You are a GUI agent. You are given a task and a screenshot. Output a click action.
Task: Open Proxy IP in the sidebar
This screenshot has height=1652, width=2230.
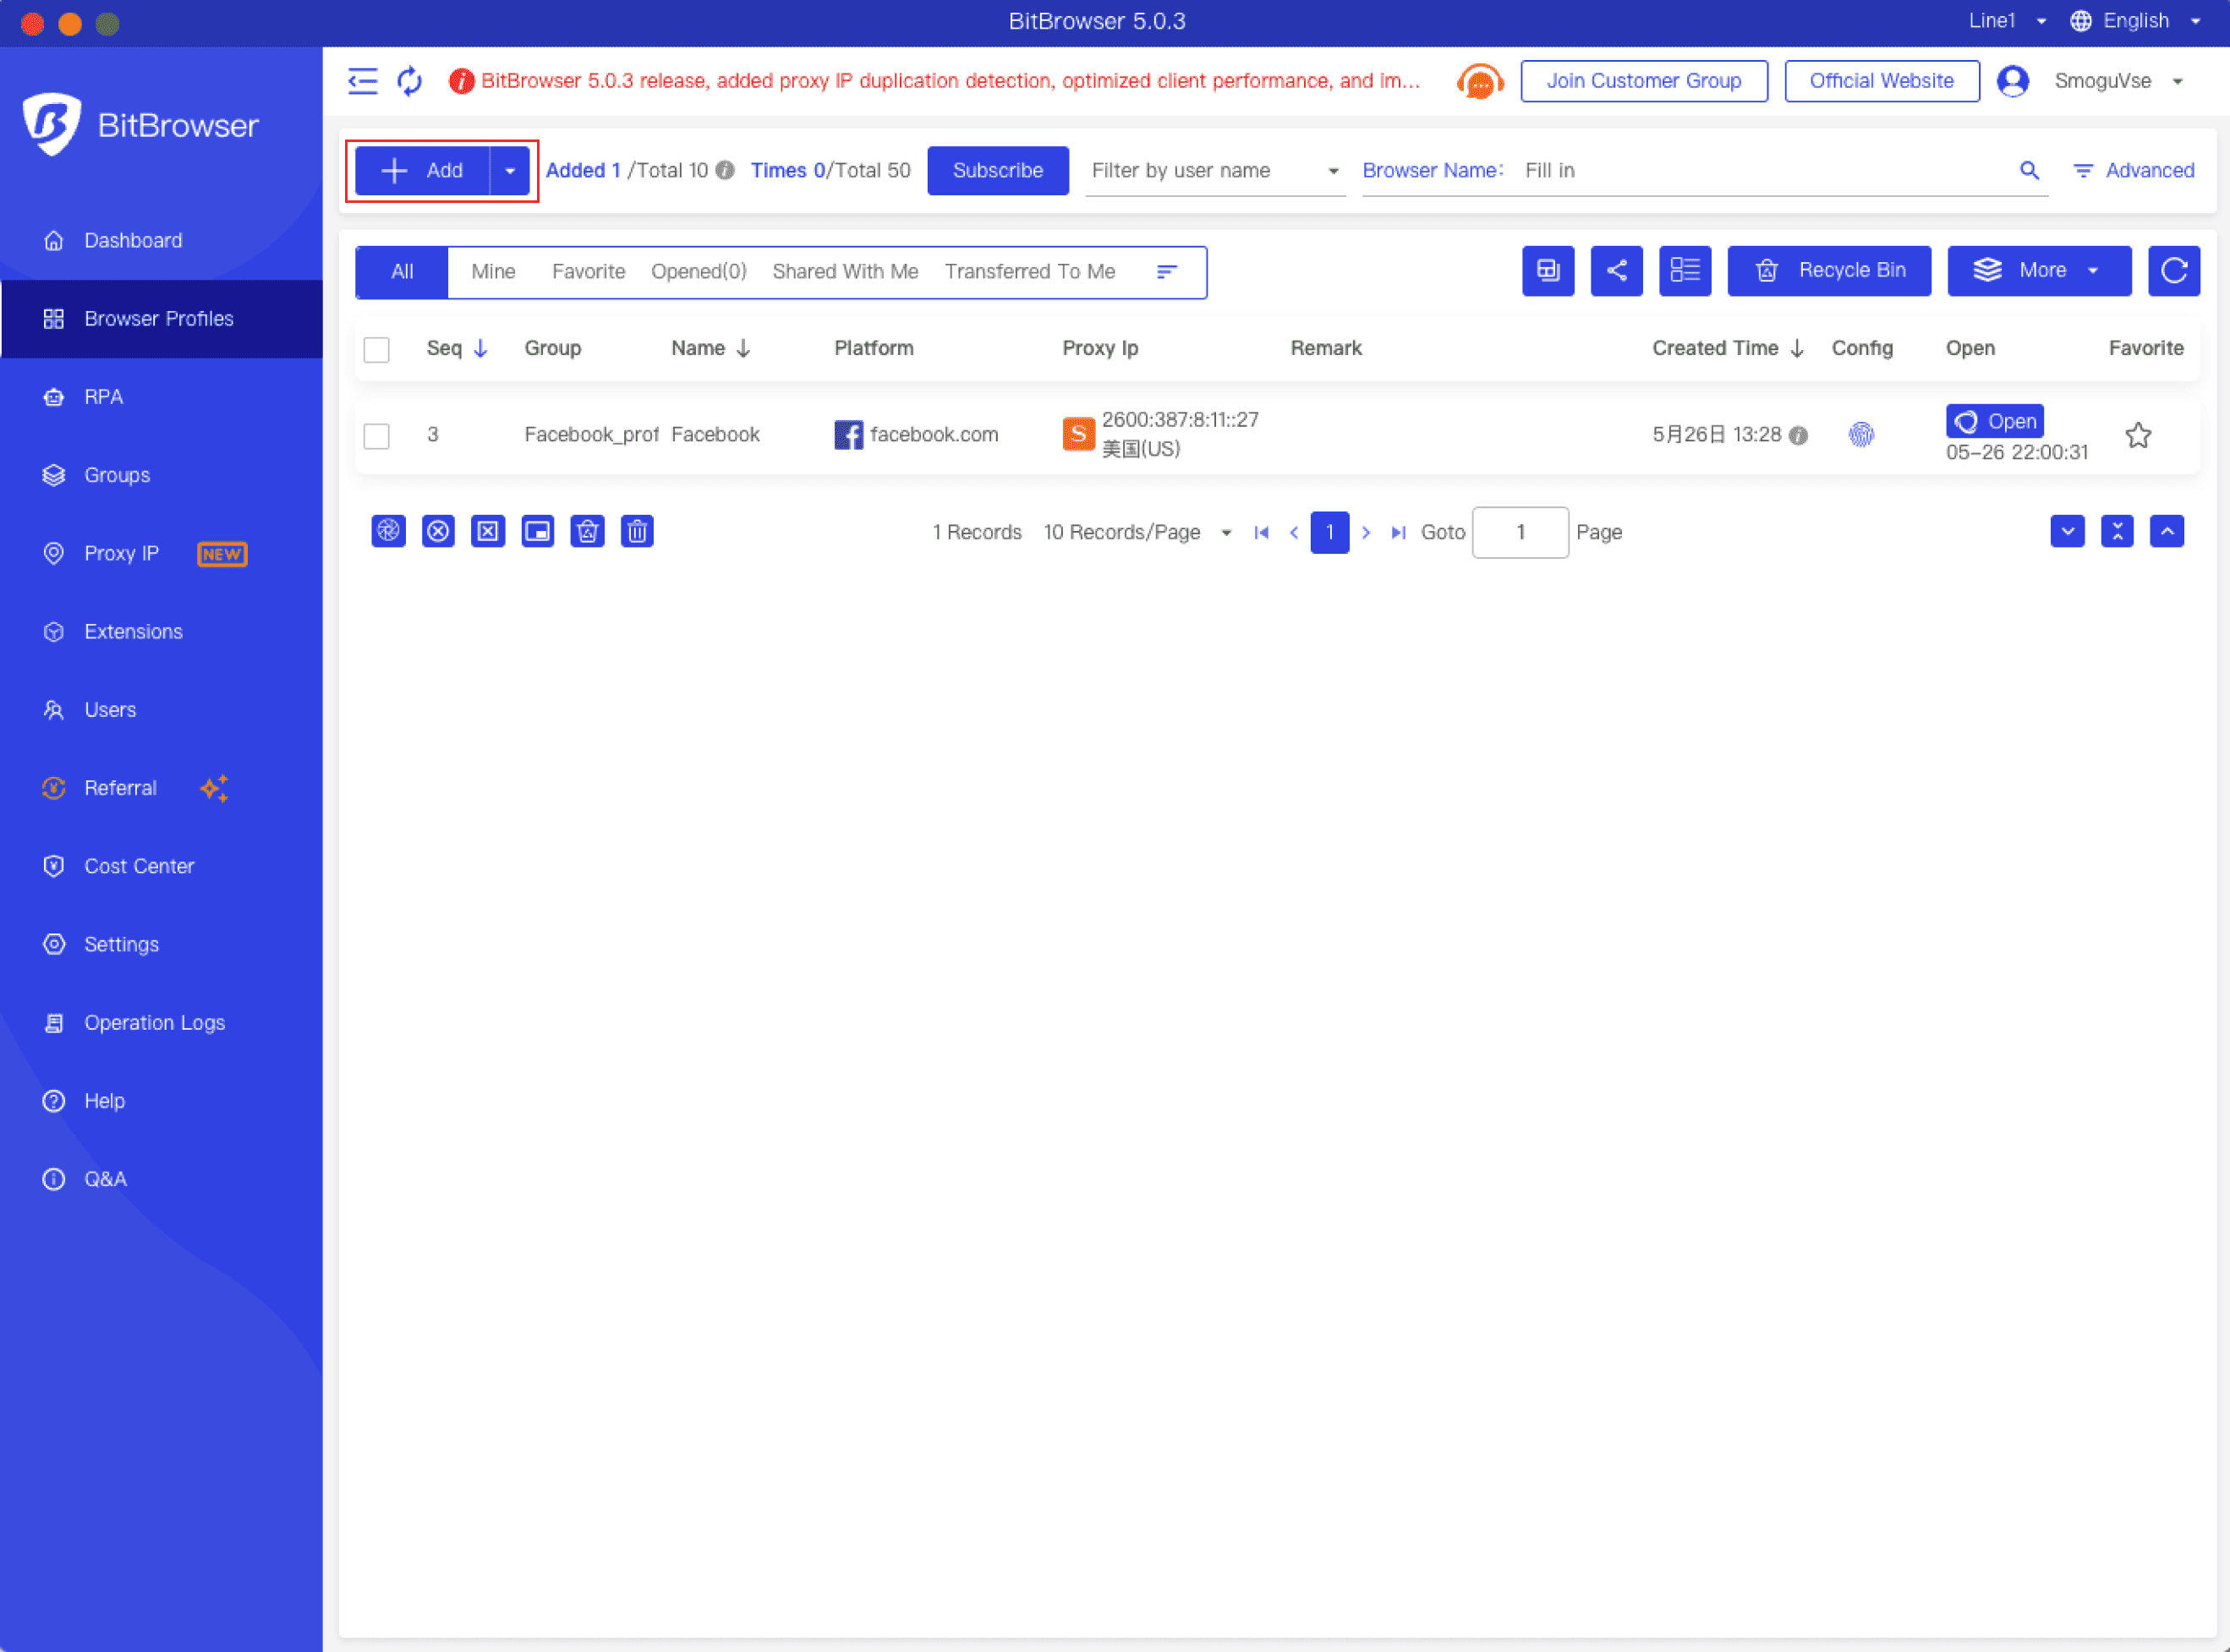pos(121,553)
